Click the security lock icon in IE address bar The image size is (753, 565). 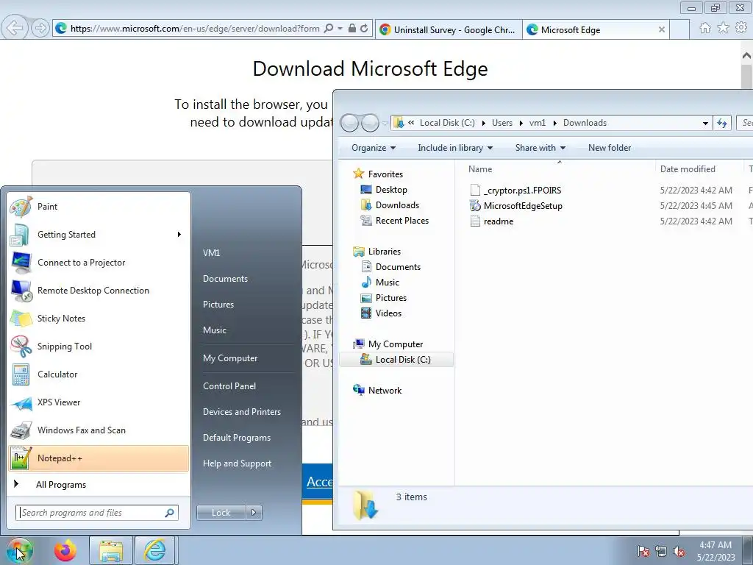(x=352, y=29)
